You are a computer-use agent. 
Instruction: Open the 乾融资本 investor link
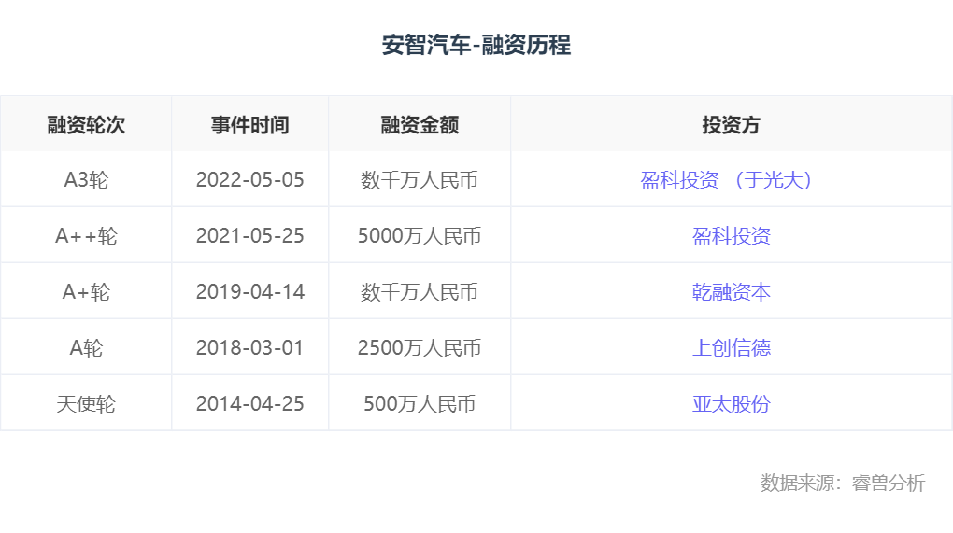[732, 292]
